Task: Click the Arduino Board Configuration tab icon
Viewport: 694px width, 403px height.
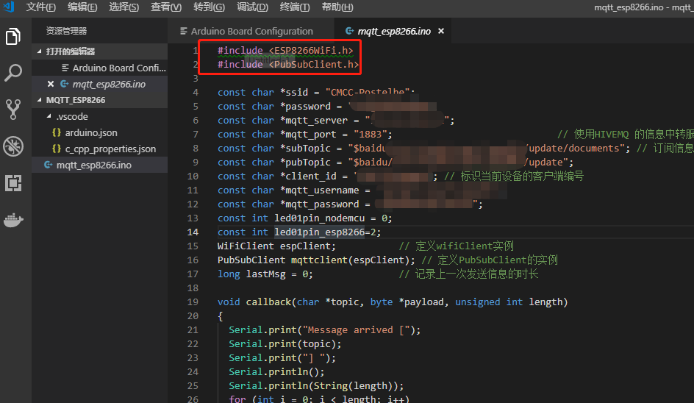Action: 184,31
